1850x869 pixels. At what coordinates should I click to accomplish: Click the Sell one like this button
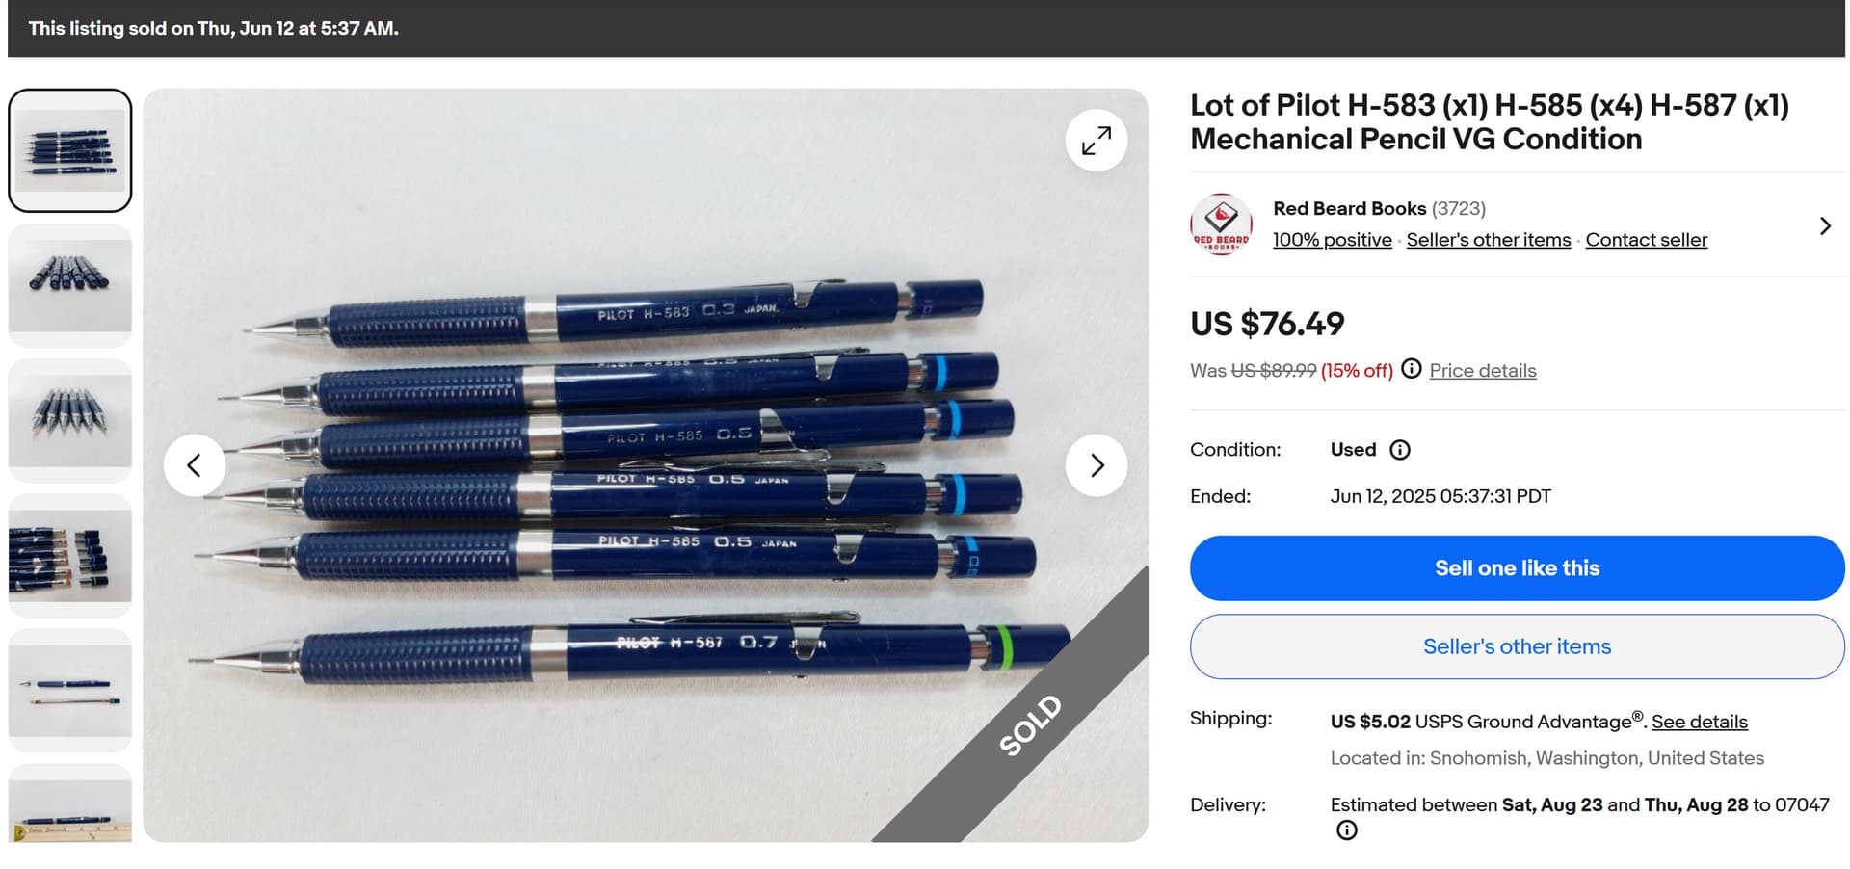point(1517,568)
